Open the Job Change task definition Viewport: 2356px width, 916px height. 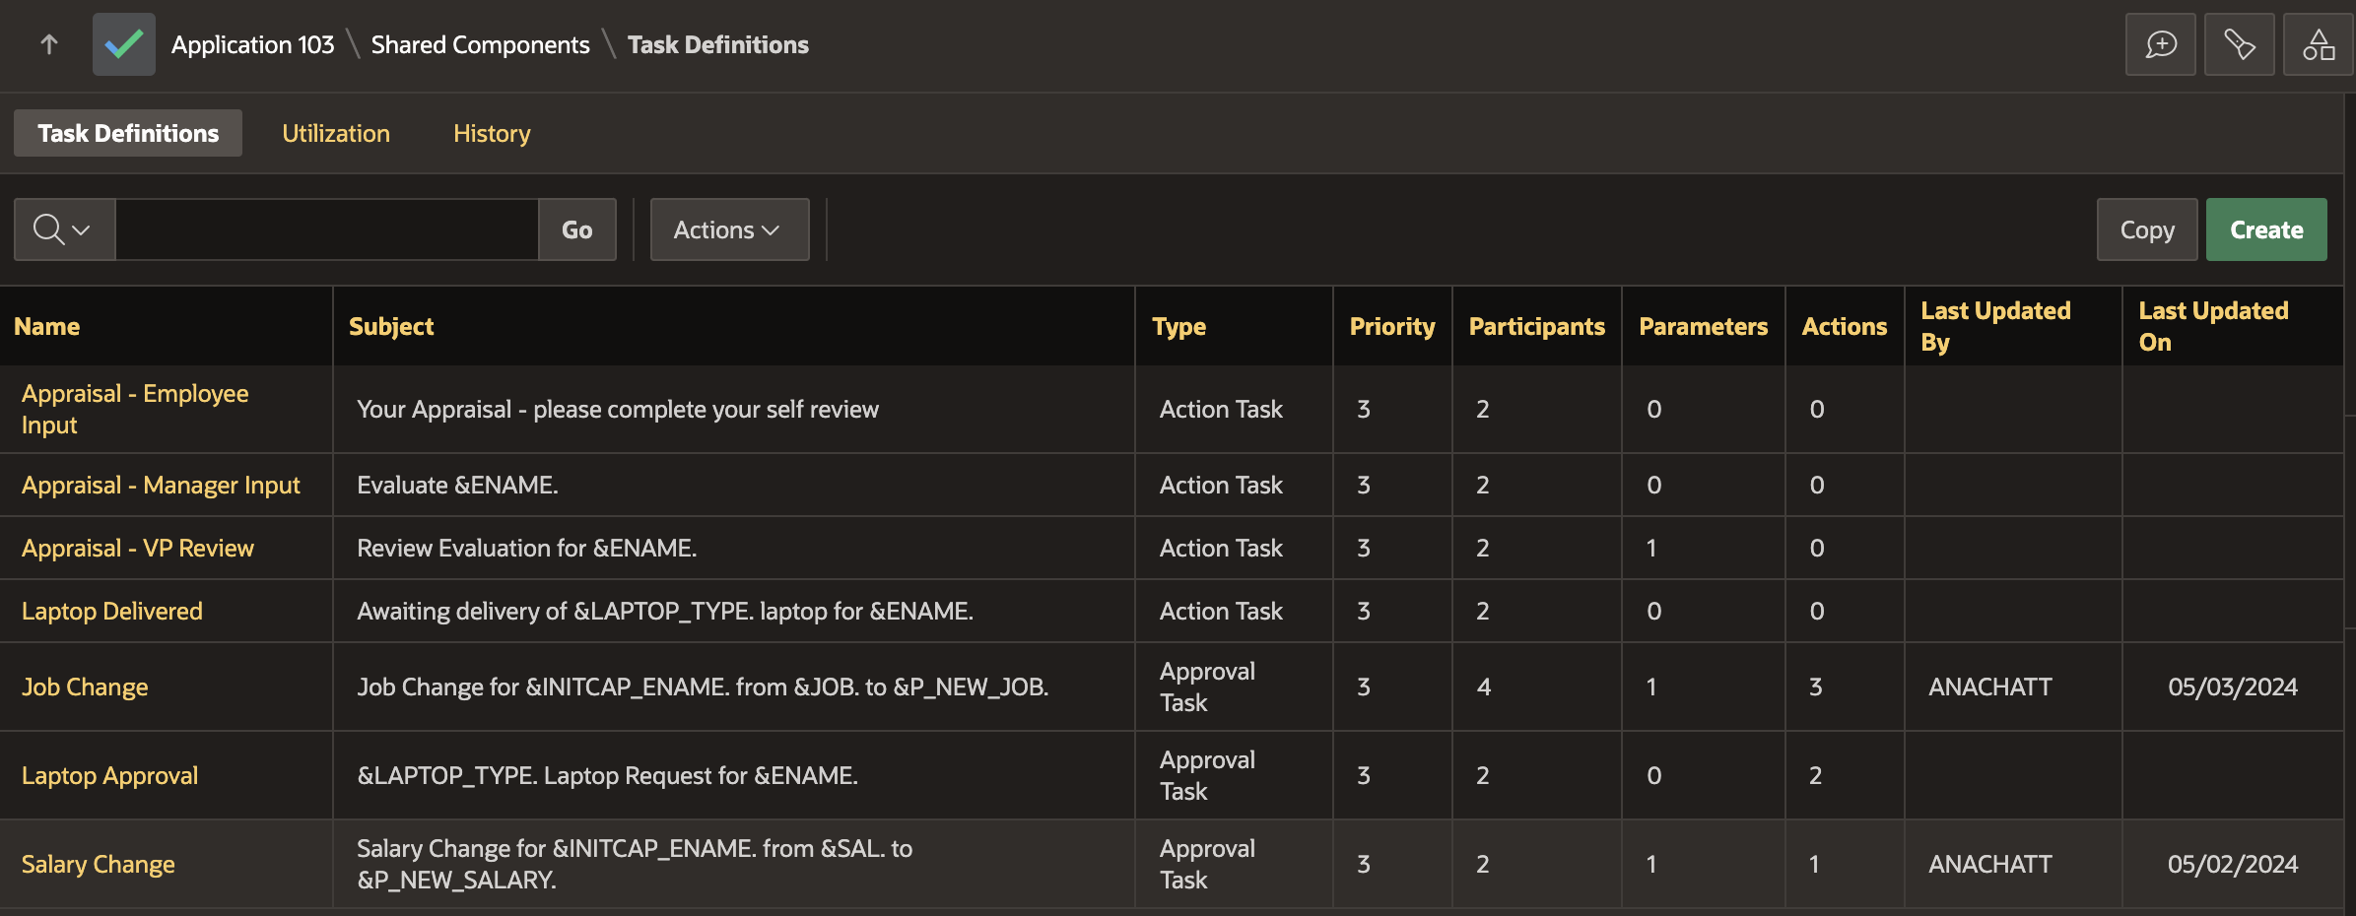(x=85, y=687)
